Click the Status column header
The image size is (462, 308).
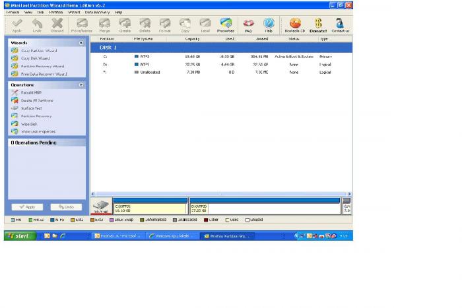(x=294, y=39)
